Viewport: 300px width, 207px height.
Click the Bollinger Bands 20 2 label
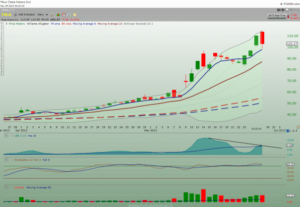tap(138, 24)
